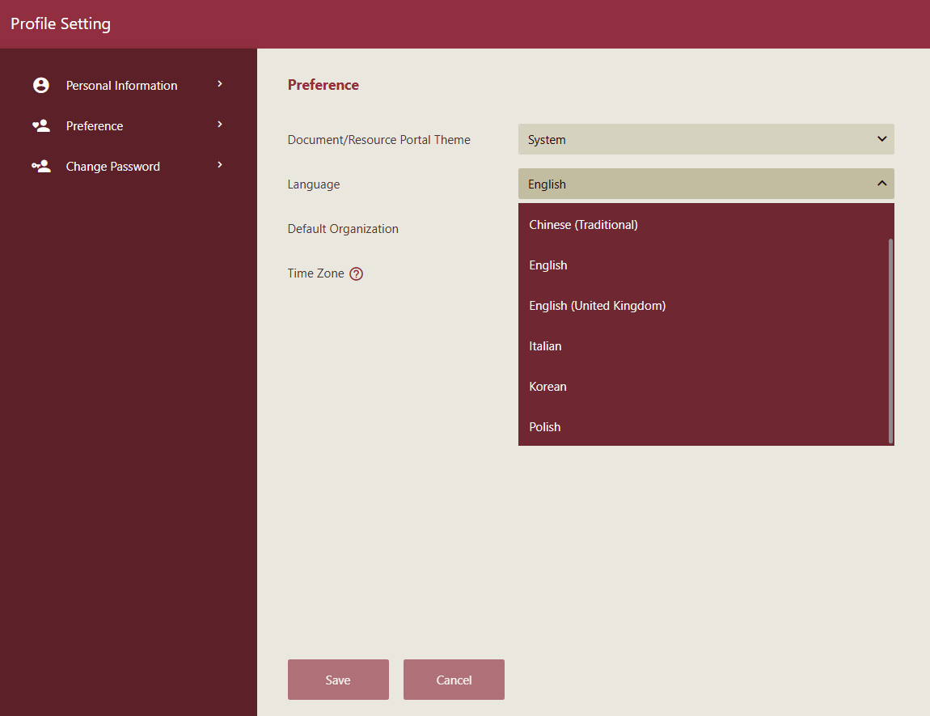Click the Personal Information user icon

point(41,86)
